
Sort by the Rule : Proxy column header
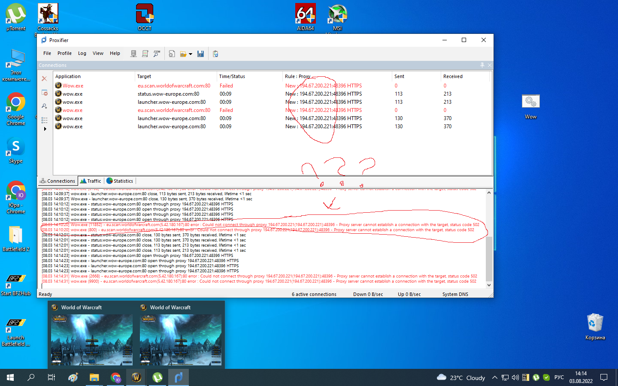(x=337, y=76)
